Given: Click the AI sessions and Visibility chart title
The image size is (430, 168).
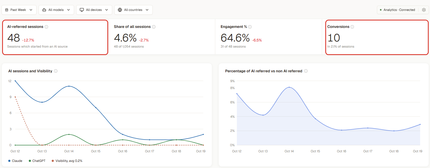Looking at the screenshot, I should [x=30, y=71].
